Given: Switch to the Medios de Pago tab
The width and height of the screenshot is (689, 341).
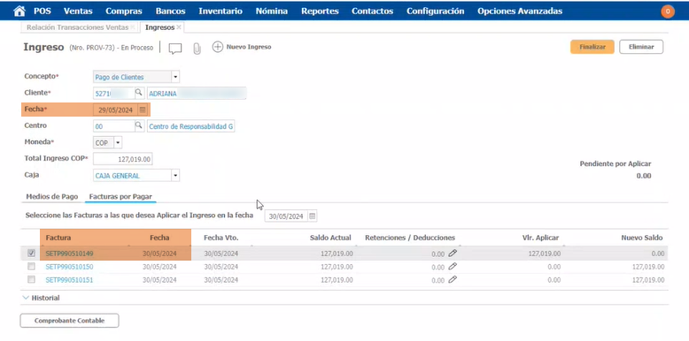Looking at the screenshot, I should [52, 196].
